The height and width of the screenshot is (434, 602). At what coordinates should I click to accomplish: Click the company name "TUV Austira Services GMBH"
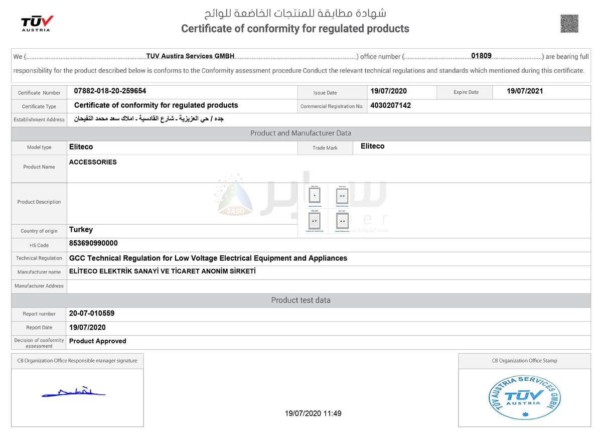click(x=190, y=56)
